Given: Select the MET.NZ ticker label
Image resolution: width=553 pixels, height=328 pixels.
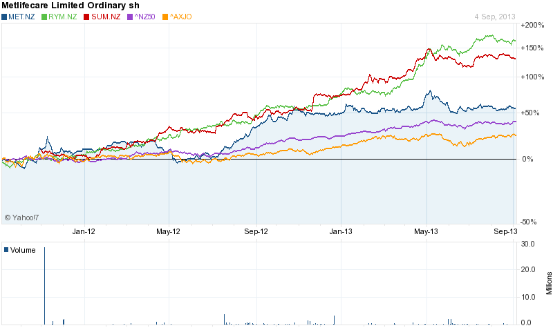Looking at the screenshot, I should 21,16.
